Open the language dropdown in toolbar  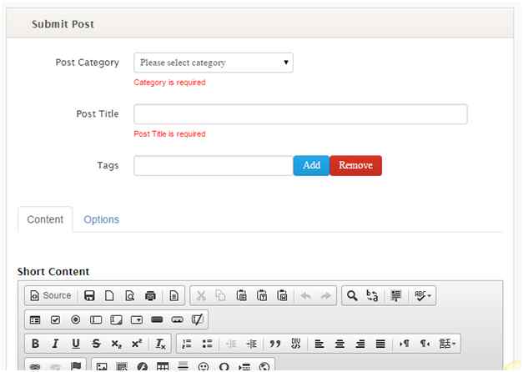tap(448, 344)
